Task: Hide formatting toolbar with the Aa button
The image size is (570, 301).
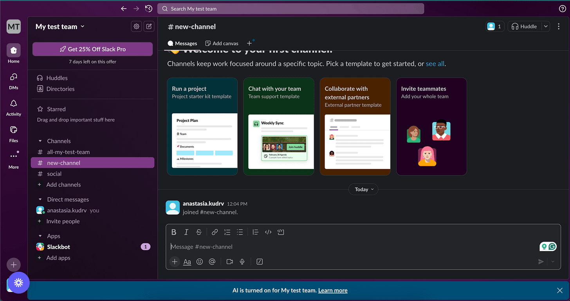Action: point(187,262)
